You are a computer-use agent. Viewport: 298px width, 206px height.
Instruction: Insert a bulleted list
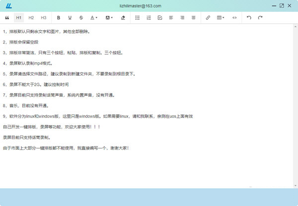point(138,17)
